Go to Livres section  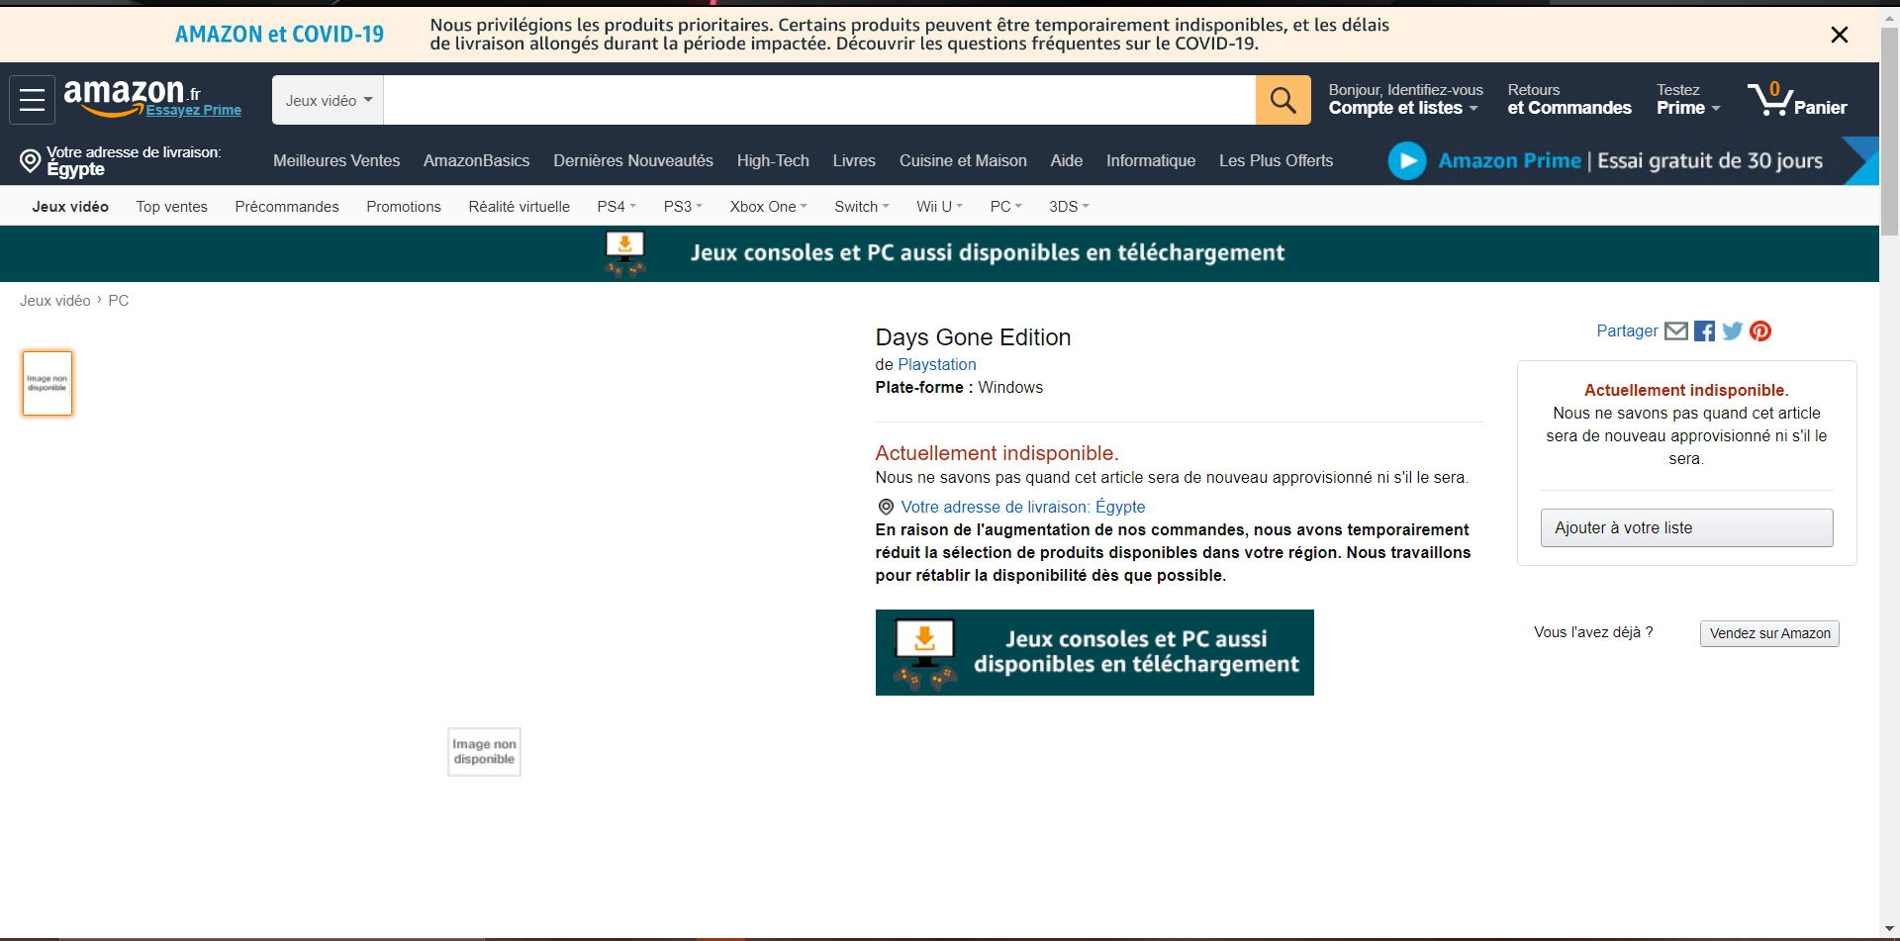click(854, 160)
